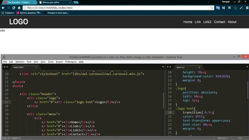Go to previous tab in left pane
The height and width of the screenshot is (140, 249).
4,67
